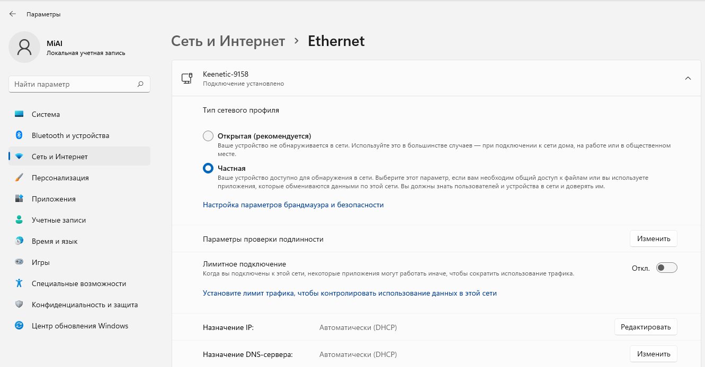Collapse the Keenetic-9158 connection section
705x367 pixels.
tap(688, 78)
